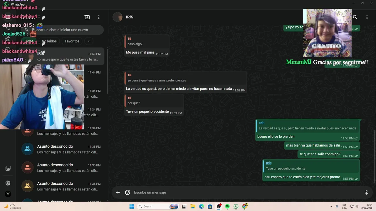The height and width of the screenshot is (211, 376).
Task: Open the Asunto desconocido chat with salmon avatar
Action: point(61,167)
